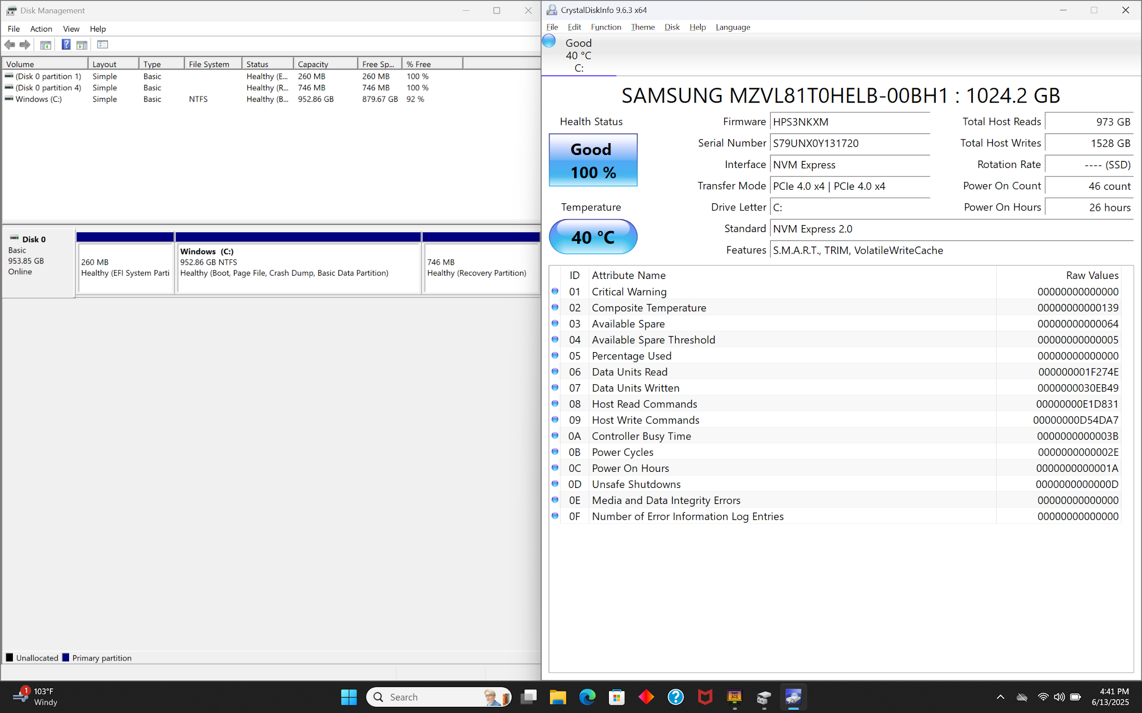Viewport: 1142px width, 713px height.
Task: Click Wi-Fi icon in system tray
Action: tap(1043, 697)
